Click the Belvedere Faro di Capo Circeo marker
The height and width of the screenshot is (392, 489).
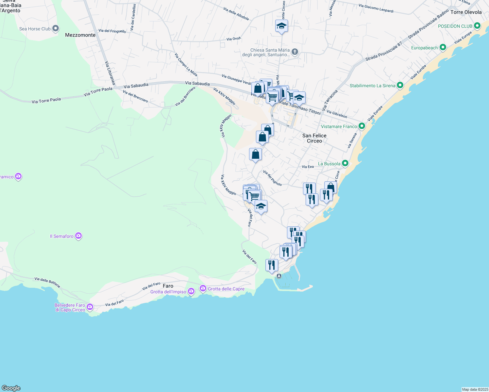[89, 306]
